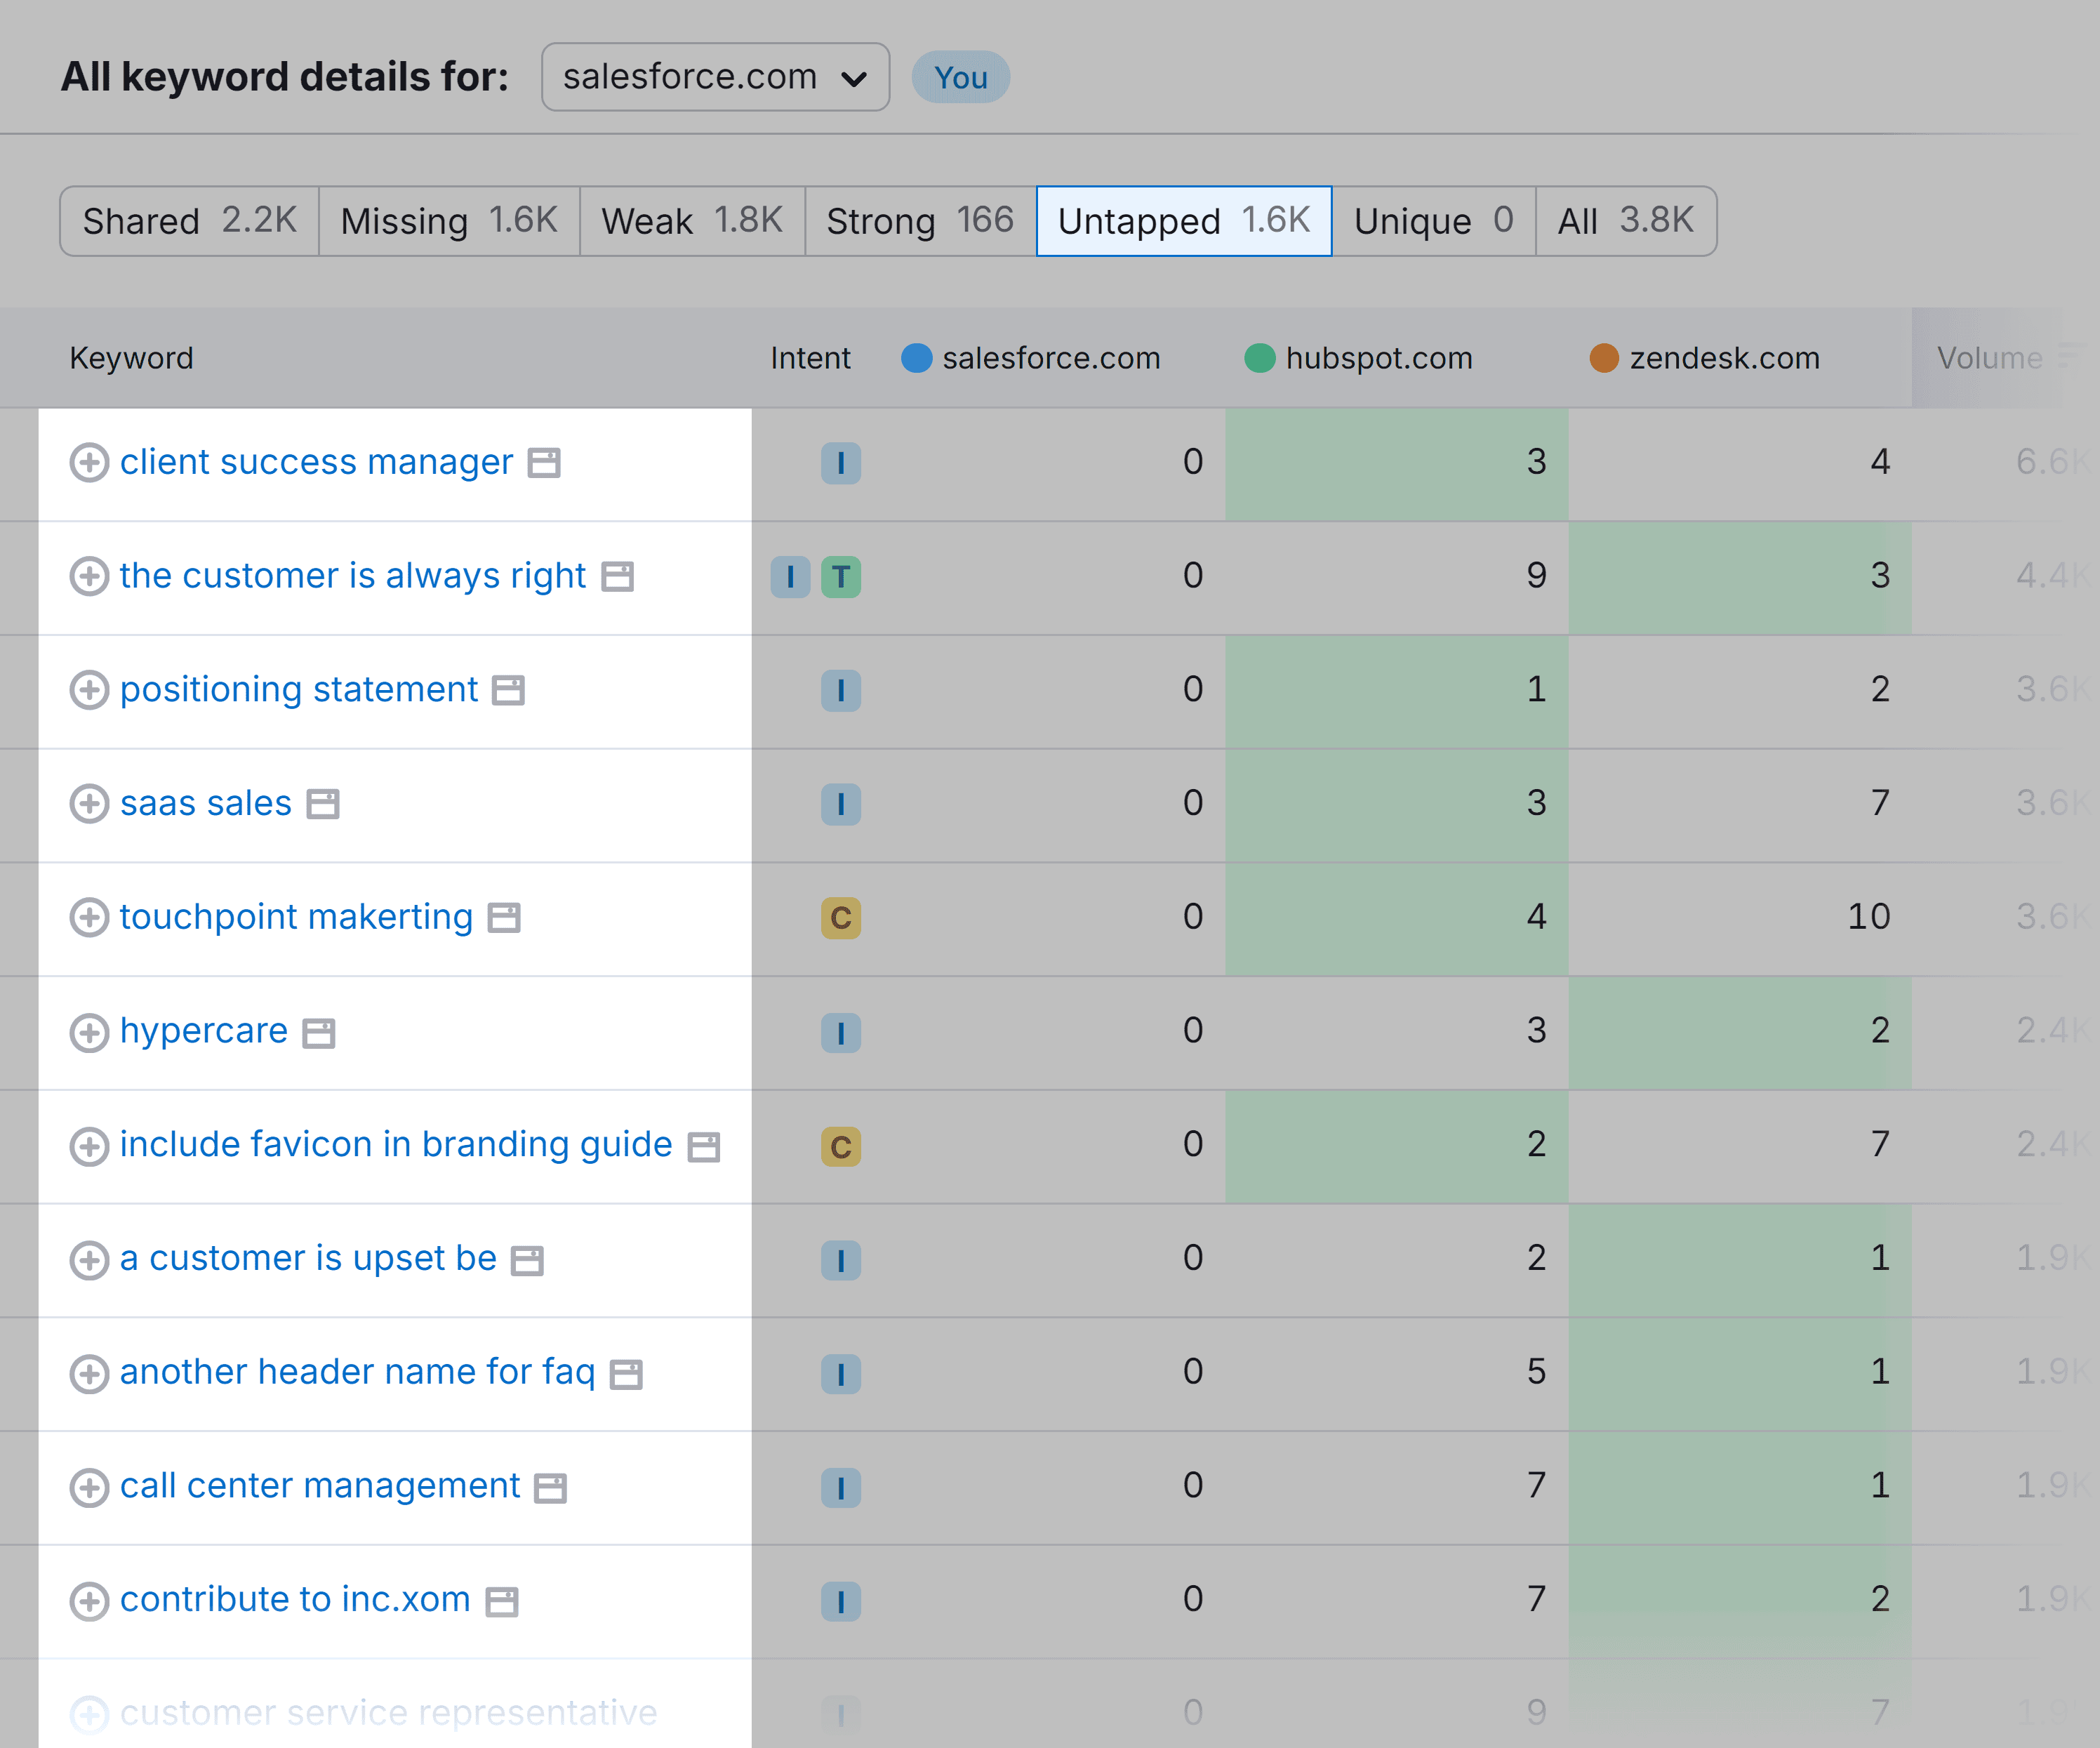View SERP icon for 'touchpoint makerting'
This screenshot has height=1748, width=2100.
504,918
